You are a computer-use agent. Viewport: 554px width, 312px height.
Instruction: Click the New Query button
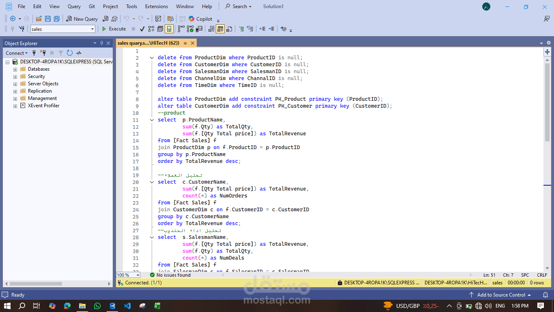[x=82, y=19]
